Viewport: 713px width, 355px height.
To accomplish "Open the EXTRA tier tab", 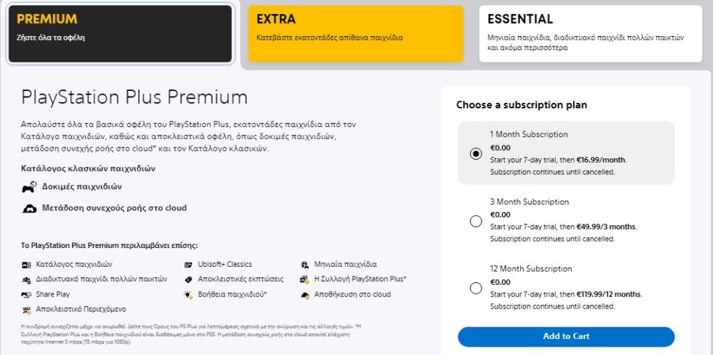I will pyautogui.click(x=355, y=34).
